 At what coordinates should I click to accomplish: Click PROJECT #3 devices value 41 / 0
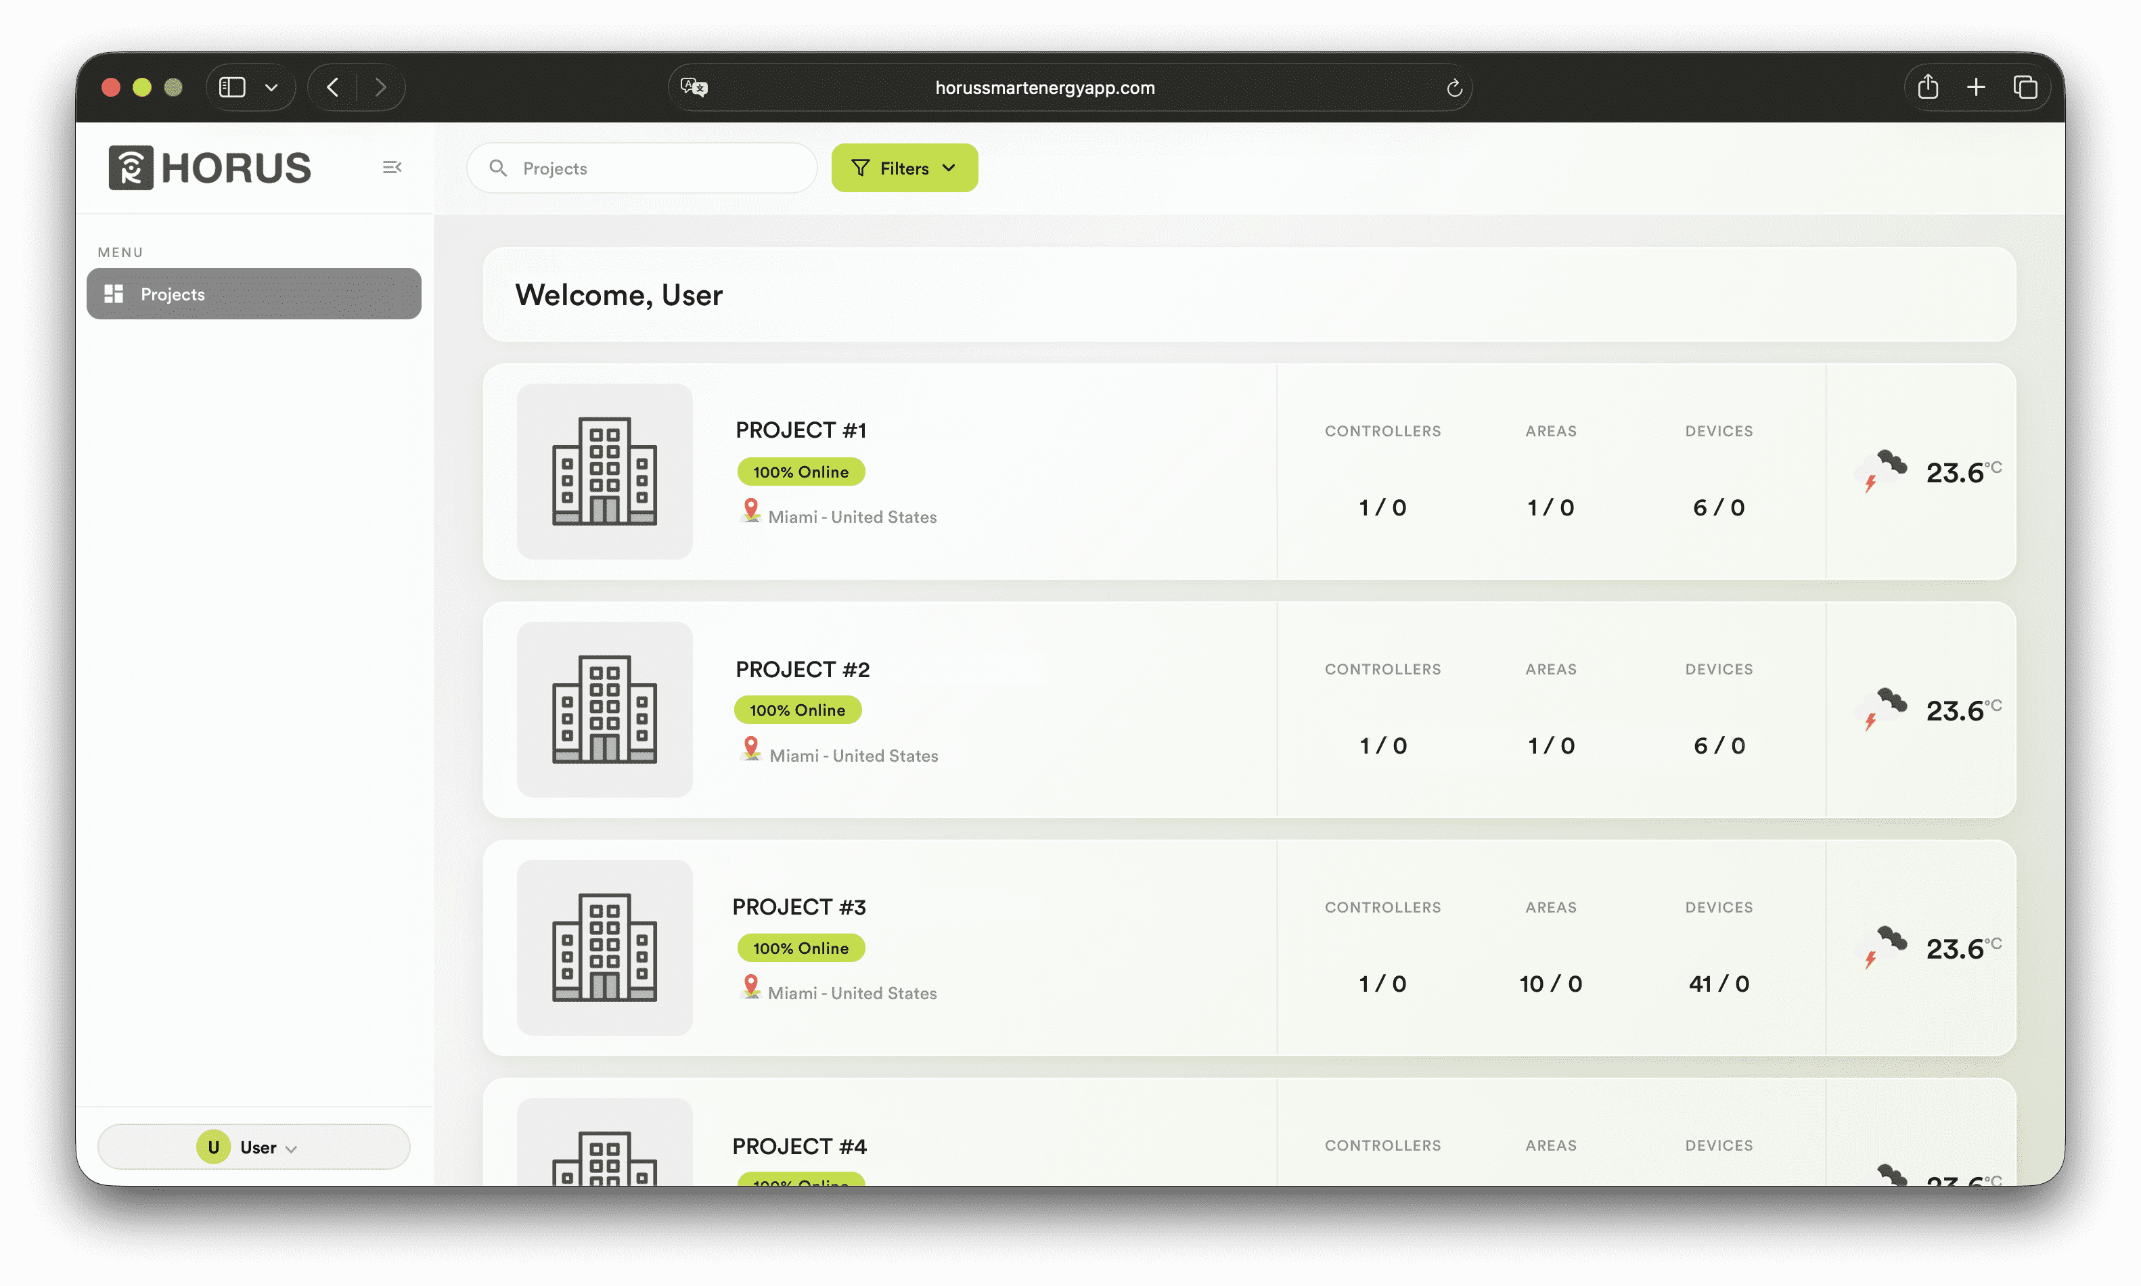1719,984
